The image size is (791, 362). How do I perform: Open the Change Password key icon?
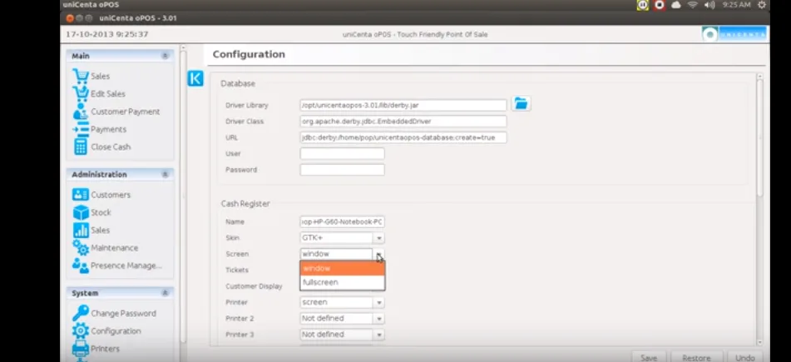80,314
